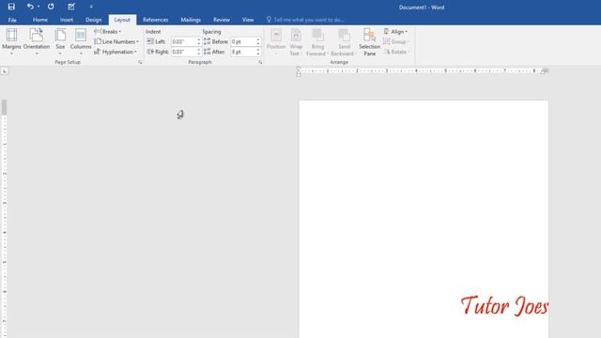Decrease the Indent Right value with the down arrow
The image size is (601, 338).
point(199,54)
